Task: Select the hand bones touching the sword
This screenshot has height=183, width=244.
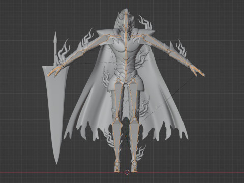Action: point(55,70)
